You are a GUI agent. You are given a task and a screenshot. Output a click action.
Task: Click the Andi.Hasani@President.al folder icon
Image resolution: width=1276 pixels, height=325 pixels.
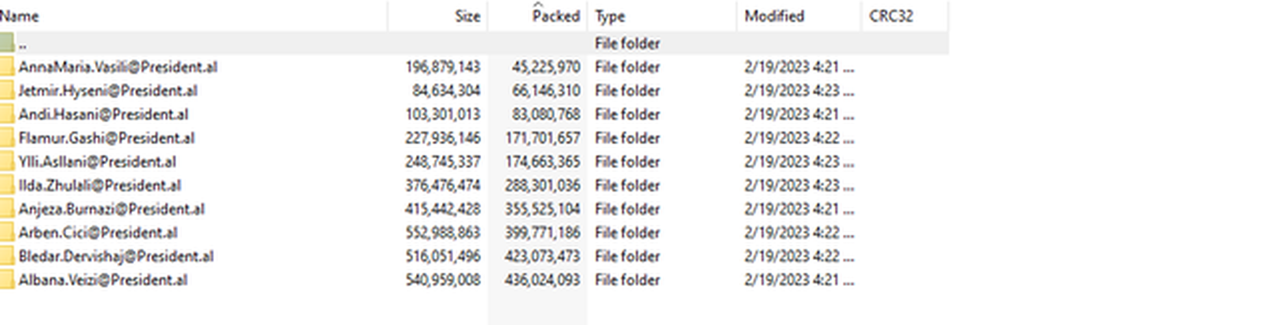(7, 114)
